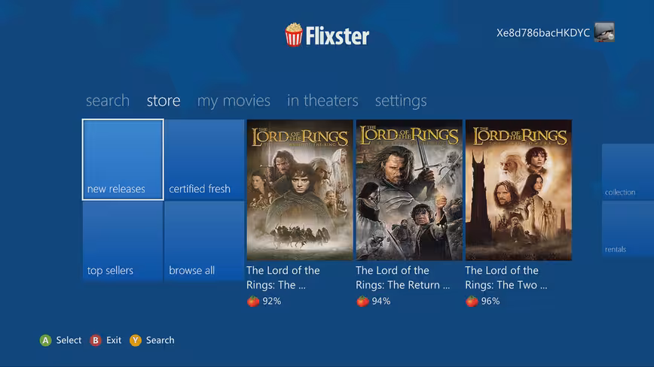The image size is (654, 367).
Task: Click the Search label in the footer
Action: pos(160,341)
